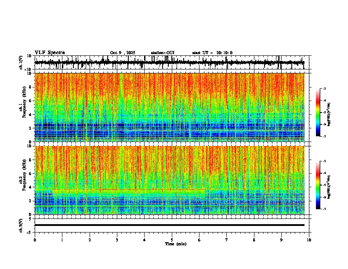Select the "ch.1(V)" axis label
This screenshot has width=348, height=269.
point(22,62)
